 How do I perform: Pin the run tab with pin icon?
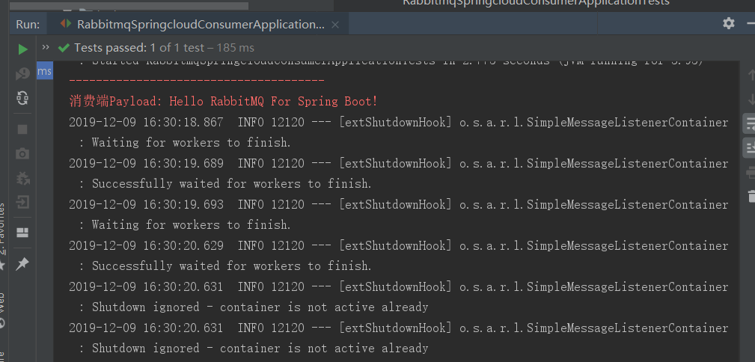click(22, 263)
